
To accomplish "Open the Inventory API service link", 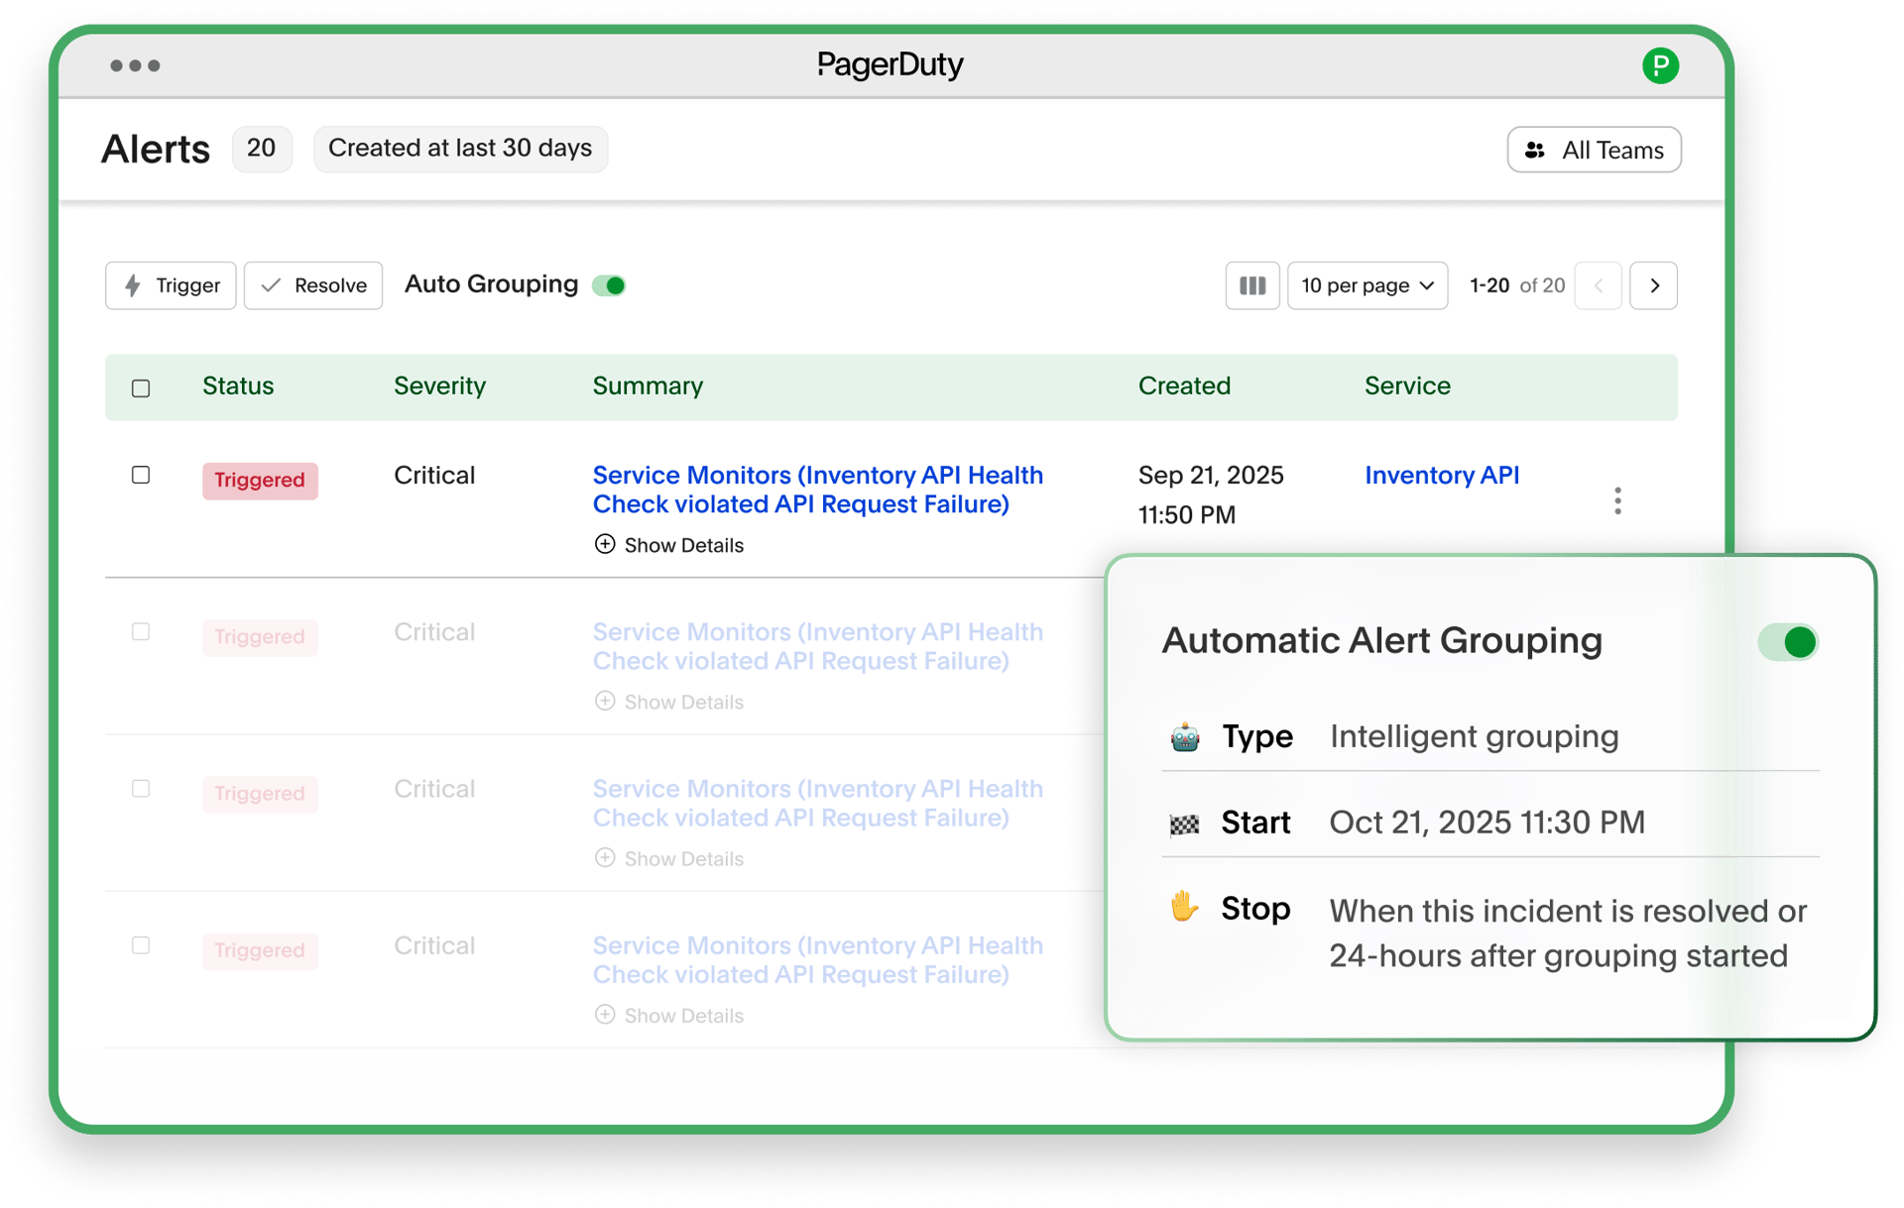I will coord(1442,476).
